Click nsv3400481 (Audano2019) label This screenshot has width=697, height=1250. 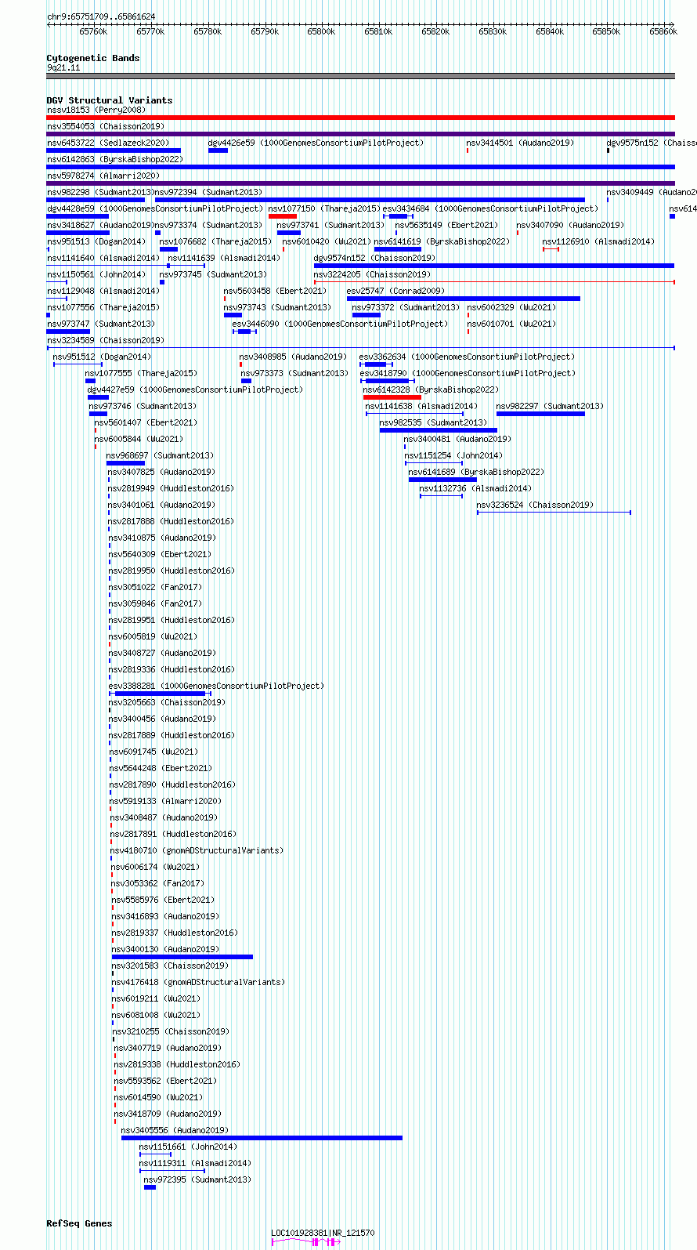tap(457, 439)
